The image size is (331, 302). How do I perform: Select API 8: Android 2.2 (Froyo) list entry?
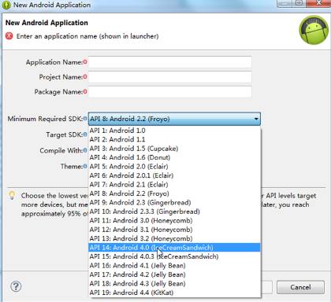[x=174, y=193]
